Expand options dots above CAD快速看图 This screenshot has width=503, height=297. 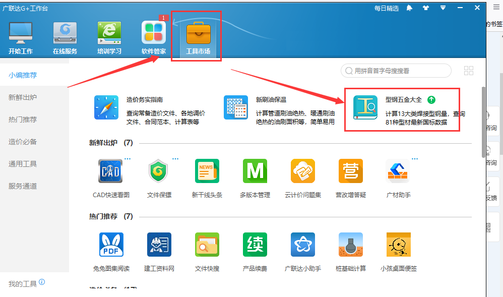pos(128,159)
